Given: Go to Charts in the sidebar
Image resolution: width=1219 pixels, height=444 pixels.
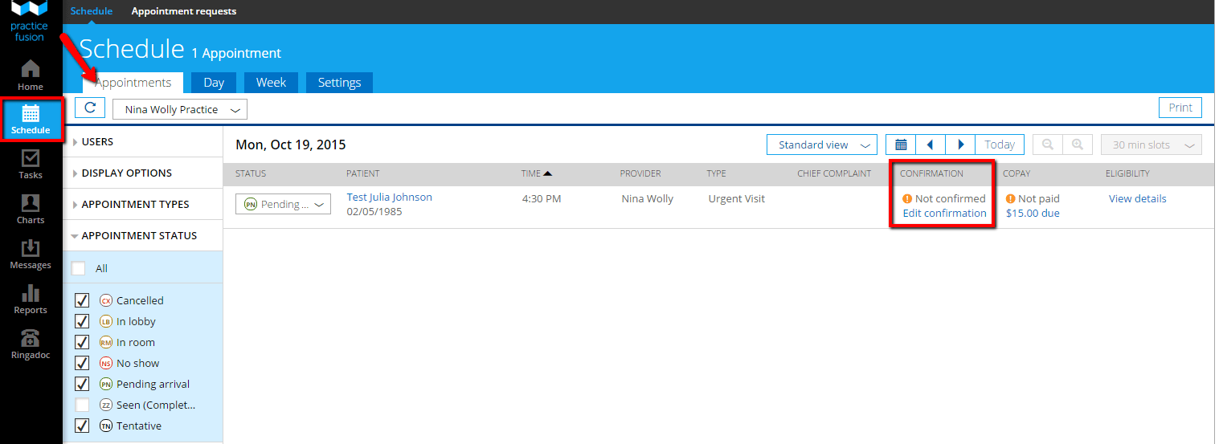Looking at the screenshot, I should [x=31, y=209].
